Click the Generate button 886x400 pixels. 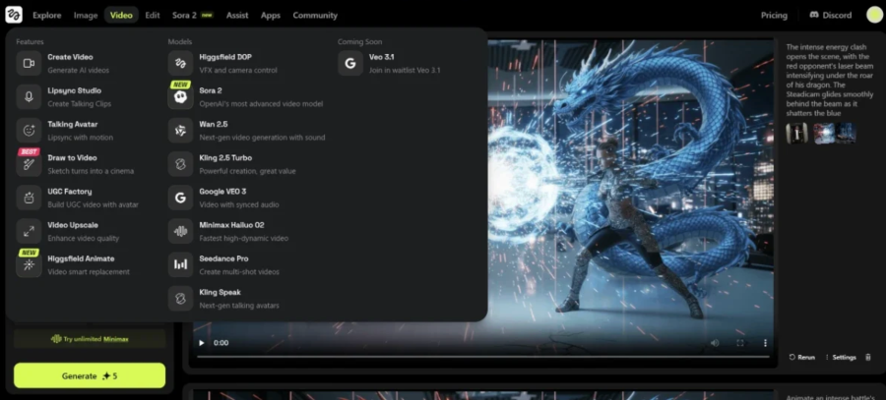90,375
